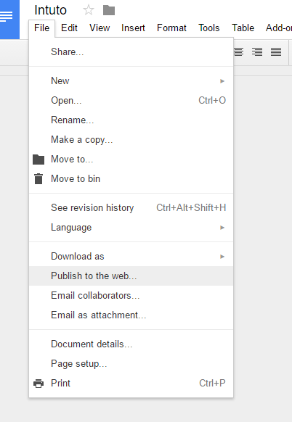This screenshot has height=422, width=292.
Task: Star the Intuto document
Action: click(x=89, y=10)
